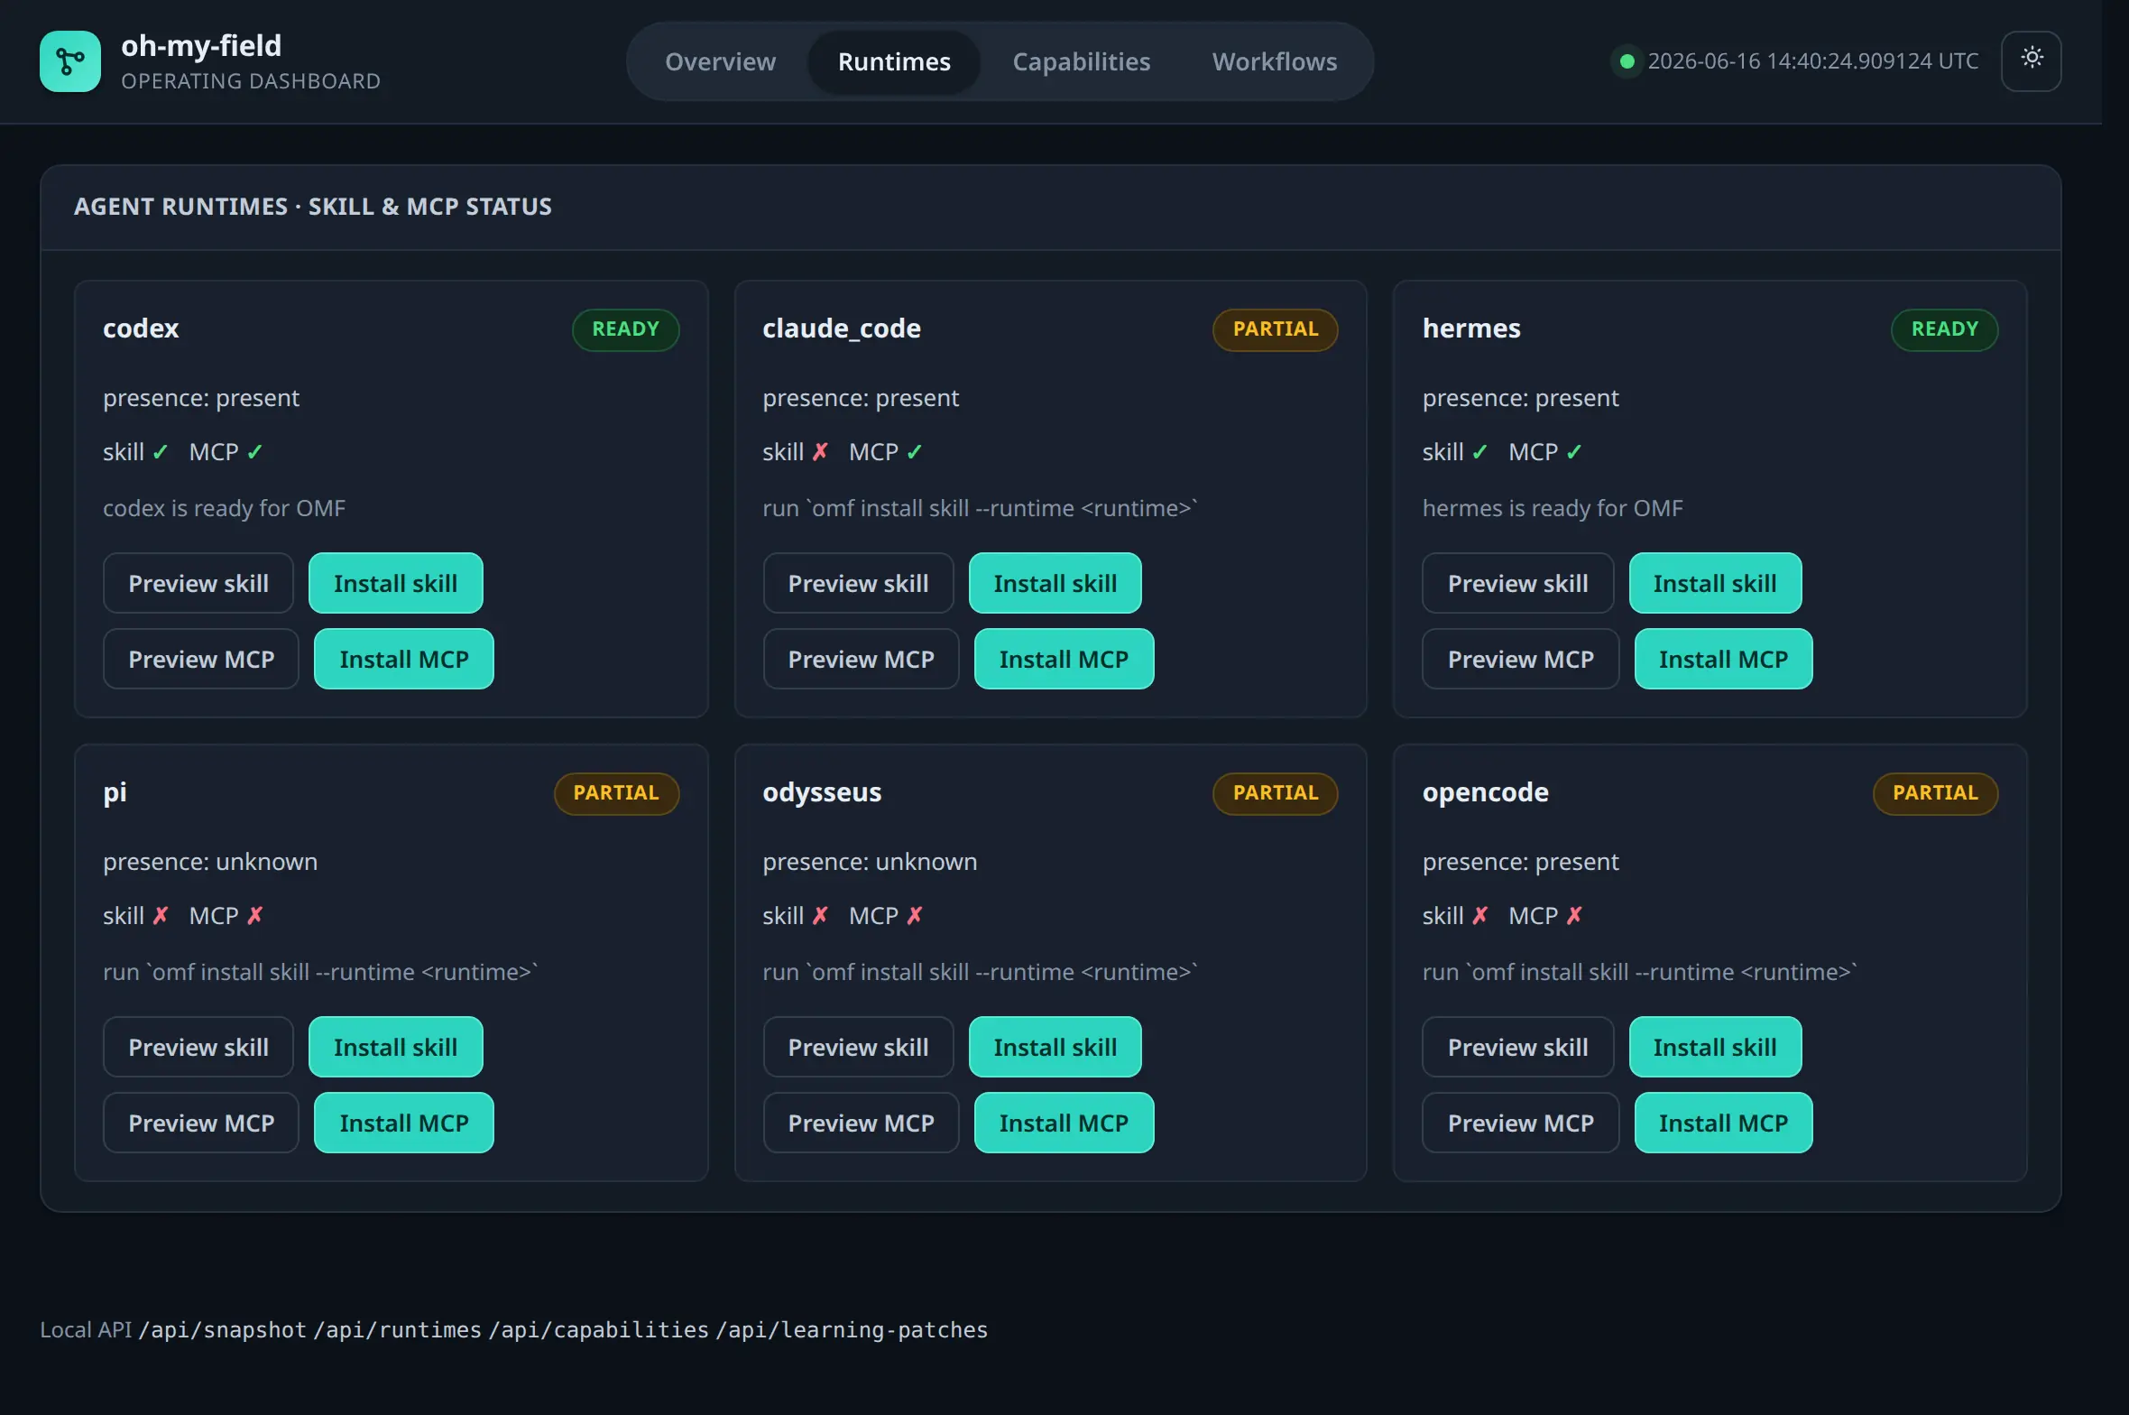Preview skill for hermes runtime
The image size is (2129, 1415).
pos(1517,583)
